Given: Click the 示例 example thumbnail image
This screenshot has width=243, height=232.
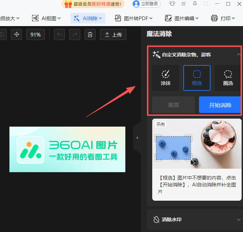Looking at the screenshot, I should click(x=197, y=144).
